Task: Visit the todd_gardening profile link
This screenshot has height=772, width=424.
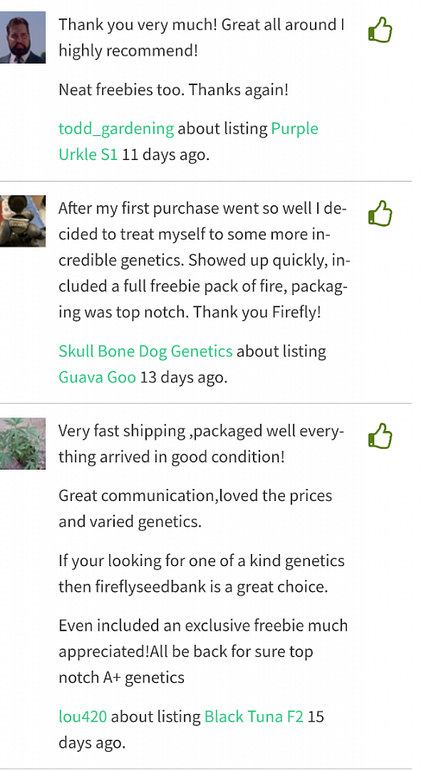Action: (116, 129)
